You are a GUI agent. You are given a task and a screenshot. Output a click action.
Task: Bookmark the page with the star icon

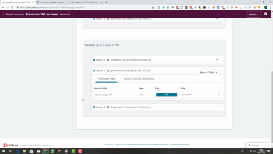click(153, 8)
